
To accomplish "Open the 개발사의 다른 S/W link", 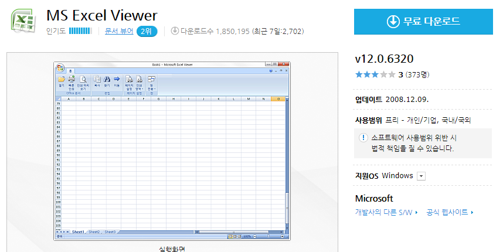I will [x=386, y=212].
